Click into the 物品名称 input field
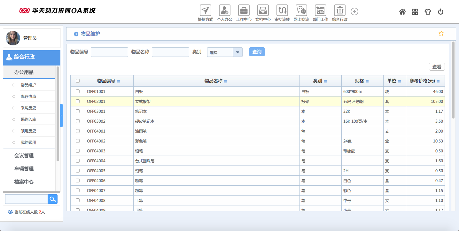 click(x=170, y=52)
